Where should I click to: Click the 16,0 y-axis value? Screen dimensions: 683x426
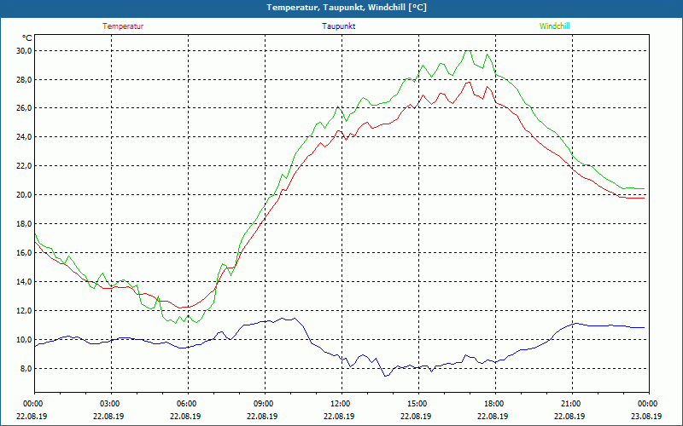(x=25, y=252)
